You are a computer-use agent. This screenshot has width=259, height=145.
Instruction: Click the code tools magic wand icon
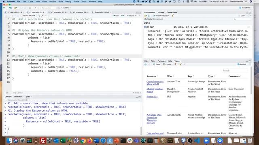point(42,16)
